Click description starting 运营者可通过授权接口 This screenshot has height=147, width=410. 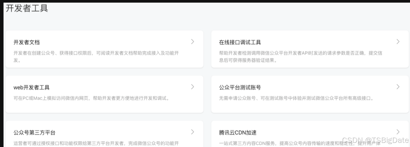[96, 143]
